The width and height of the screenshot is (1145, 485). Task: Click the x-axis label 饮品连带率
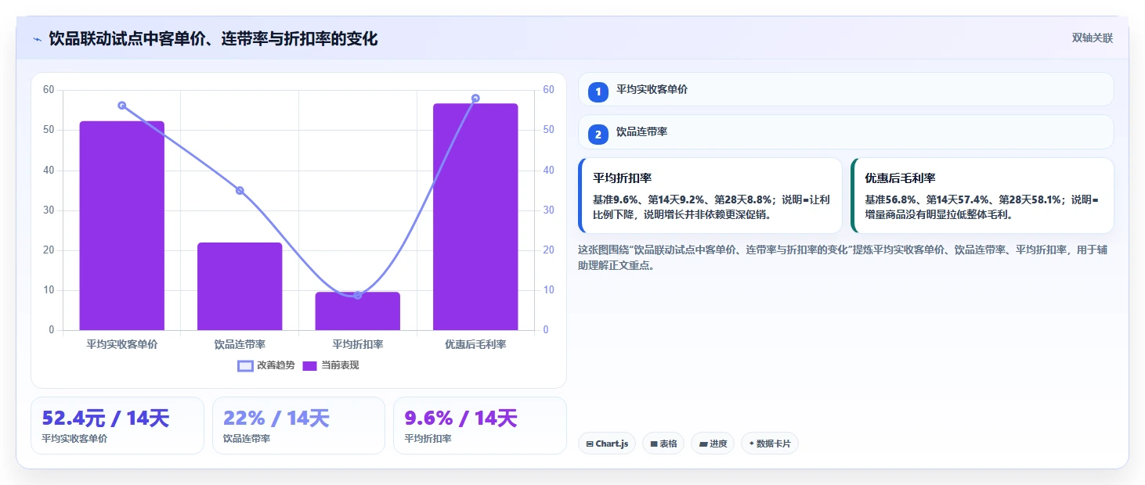point(240,344)
